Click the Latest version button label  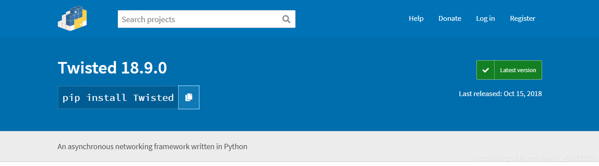(x=518, y=70)
